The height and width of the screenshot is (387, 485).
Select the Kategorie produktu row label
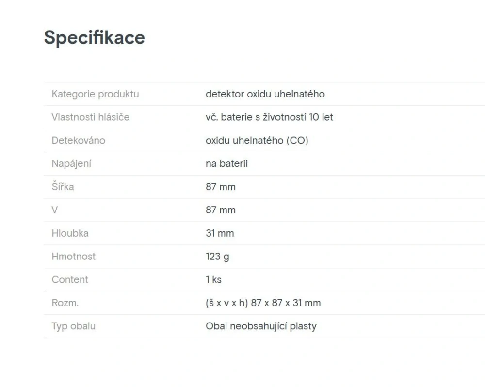[95, 94]
